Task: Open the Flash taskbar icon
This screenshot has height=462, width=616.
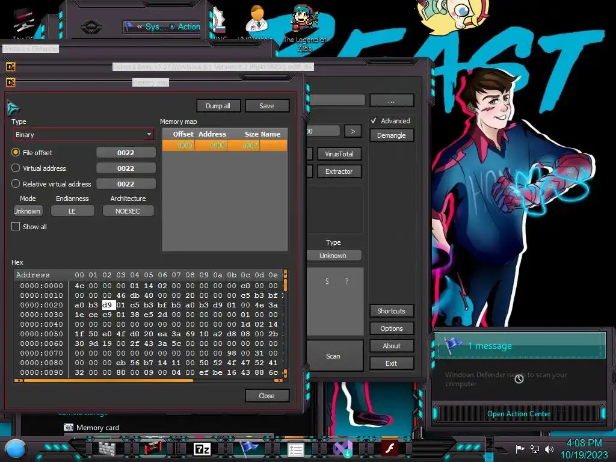Action: [x=390, y=448]
